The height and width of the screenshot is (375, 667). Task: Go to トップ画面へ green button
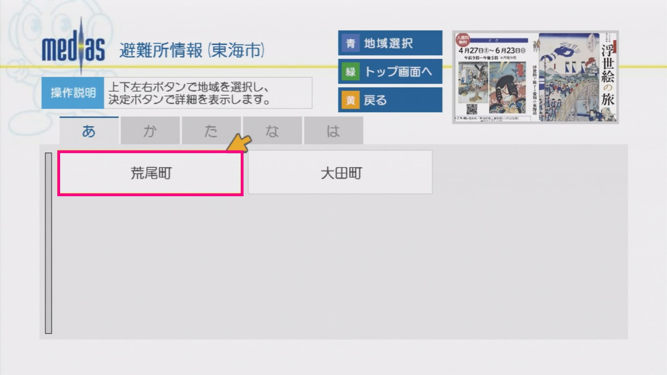(390, 72)
